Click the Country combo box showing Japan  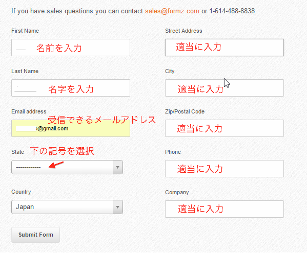point(67,207)
